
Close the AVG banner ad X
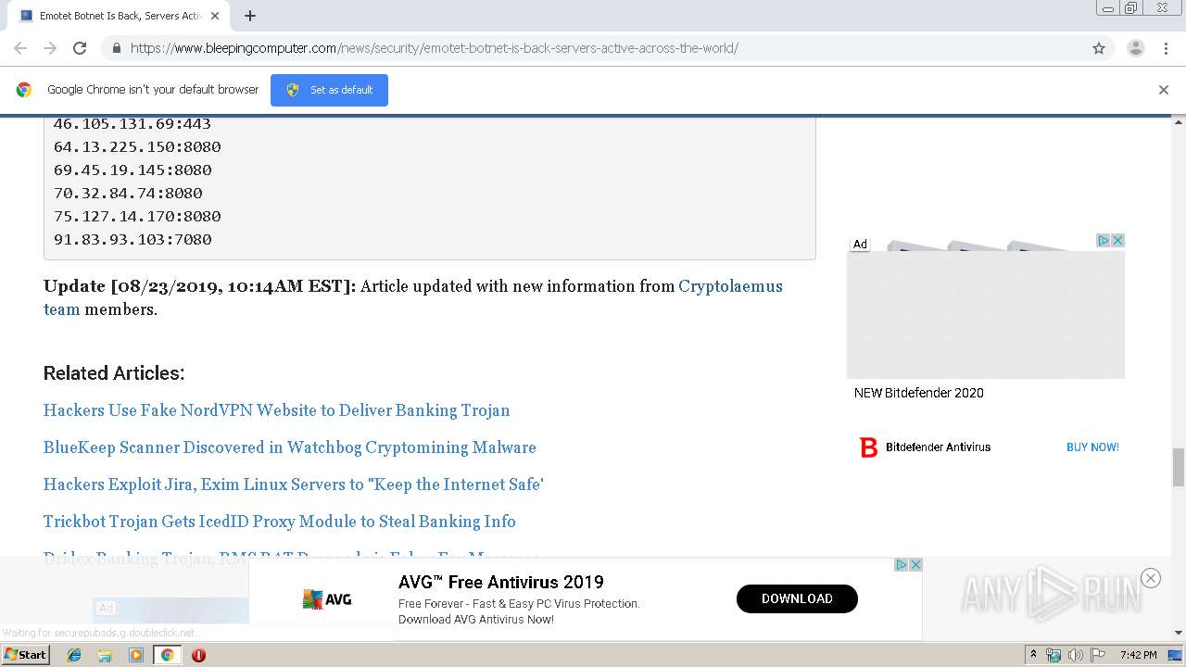pyautogui.click(x=915, y=565)
